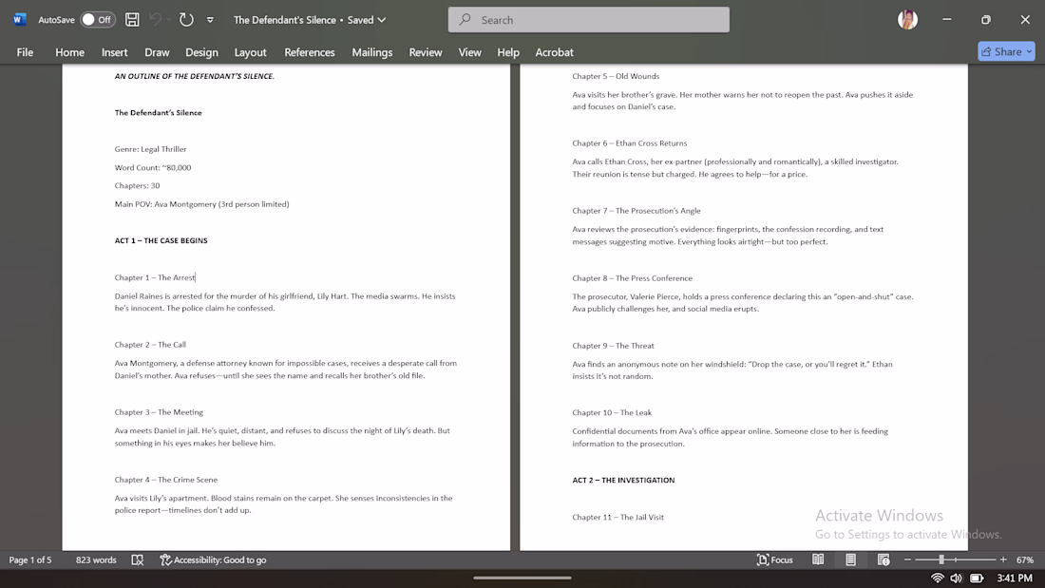Open the Help tab

tap(508, 52)
